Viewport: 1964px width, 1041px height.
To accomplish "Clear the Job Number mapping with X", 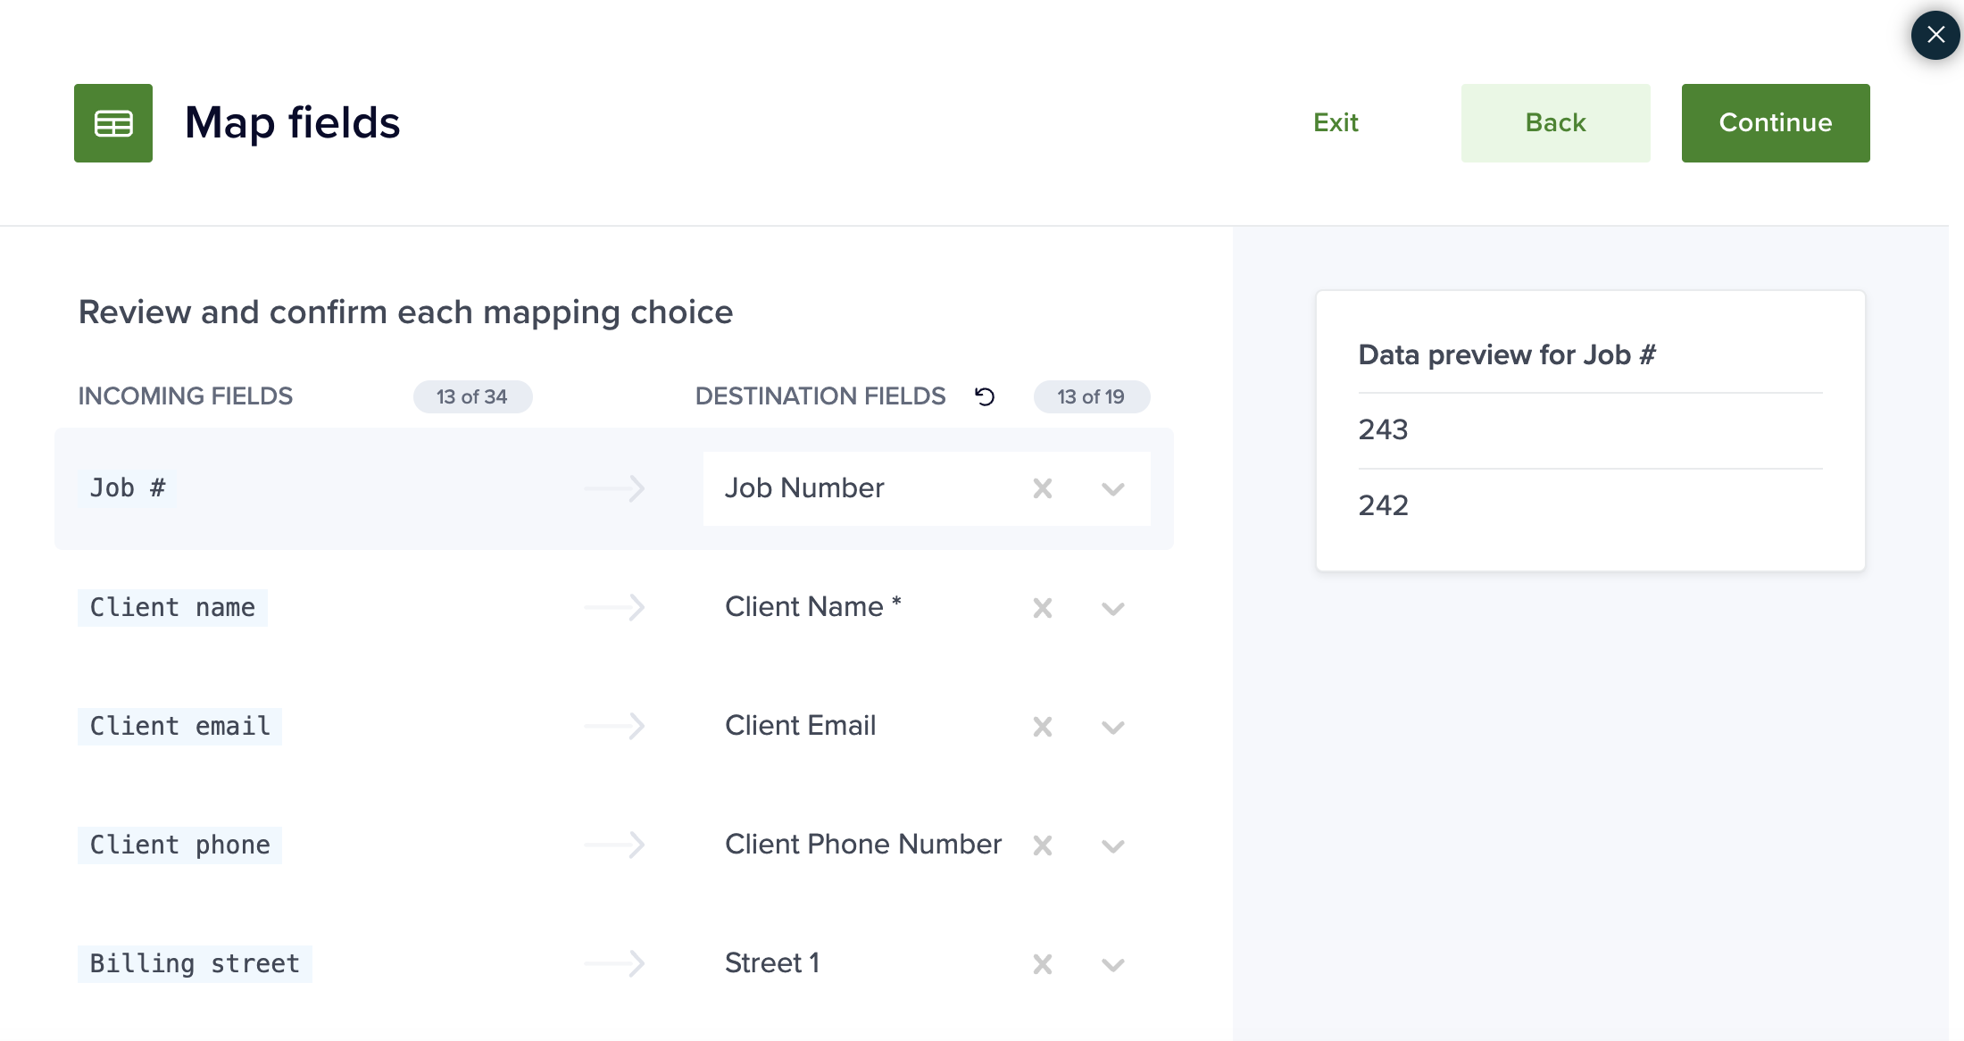I will coord(1042,488).
